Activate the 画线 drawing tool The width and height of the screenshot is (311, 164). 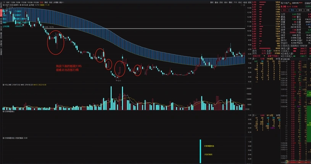231,2
